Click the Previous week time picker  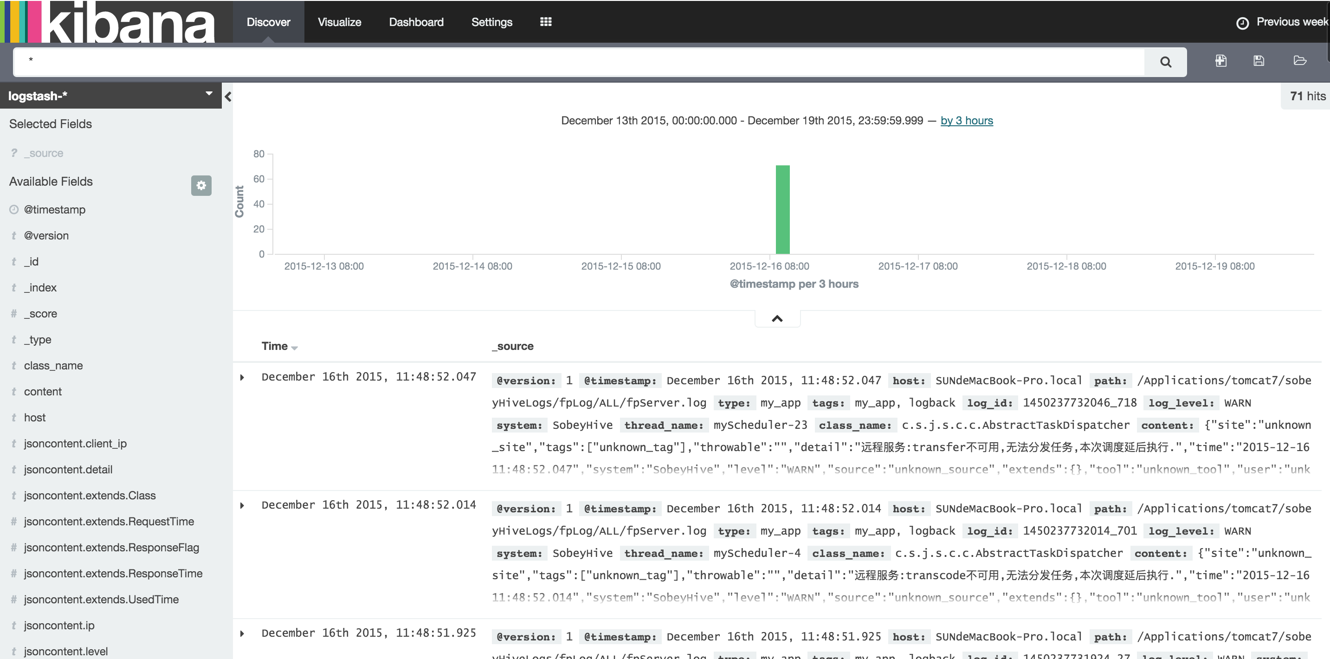tap(1291, 22)
